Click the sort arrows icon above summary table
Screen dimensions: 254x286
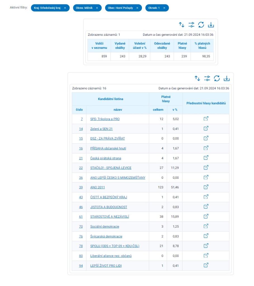[182, 25]
